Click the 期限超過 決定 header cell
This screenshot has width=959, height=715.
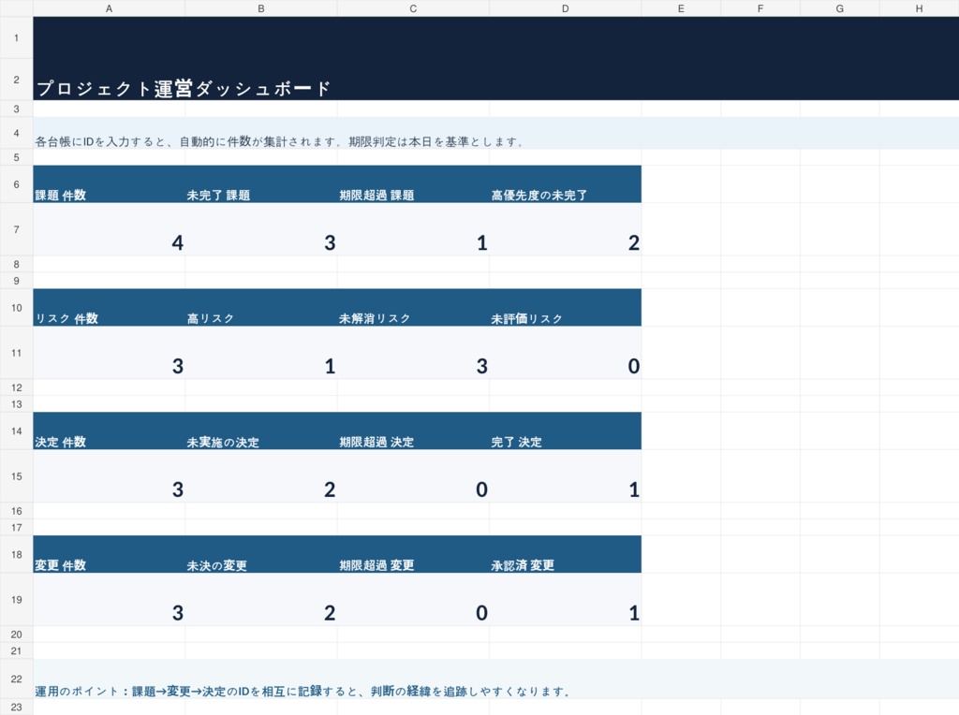tap(413, 430)
